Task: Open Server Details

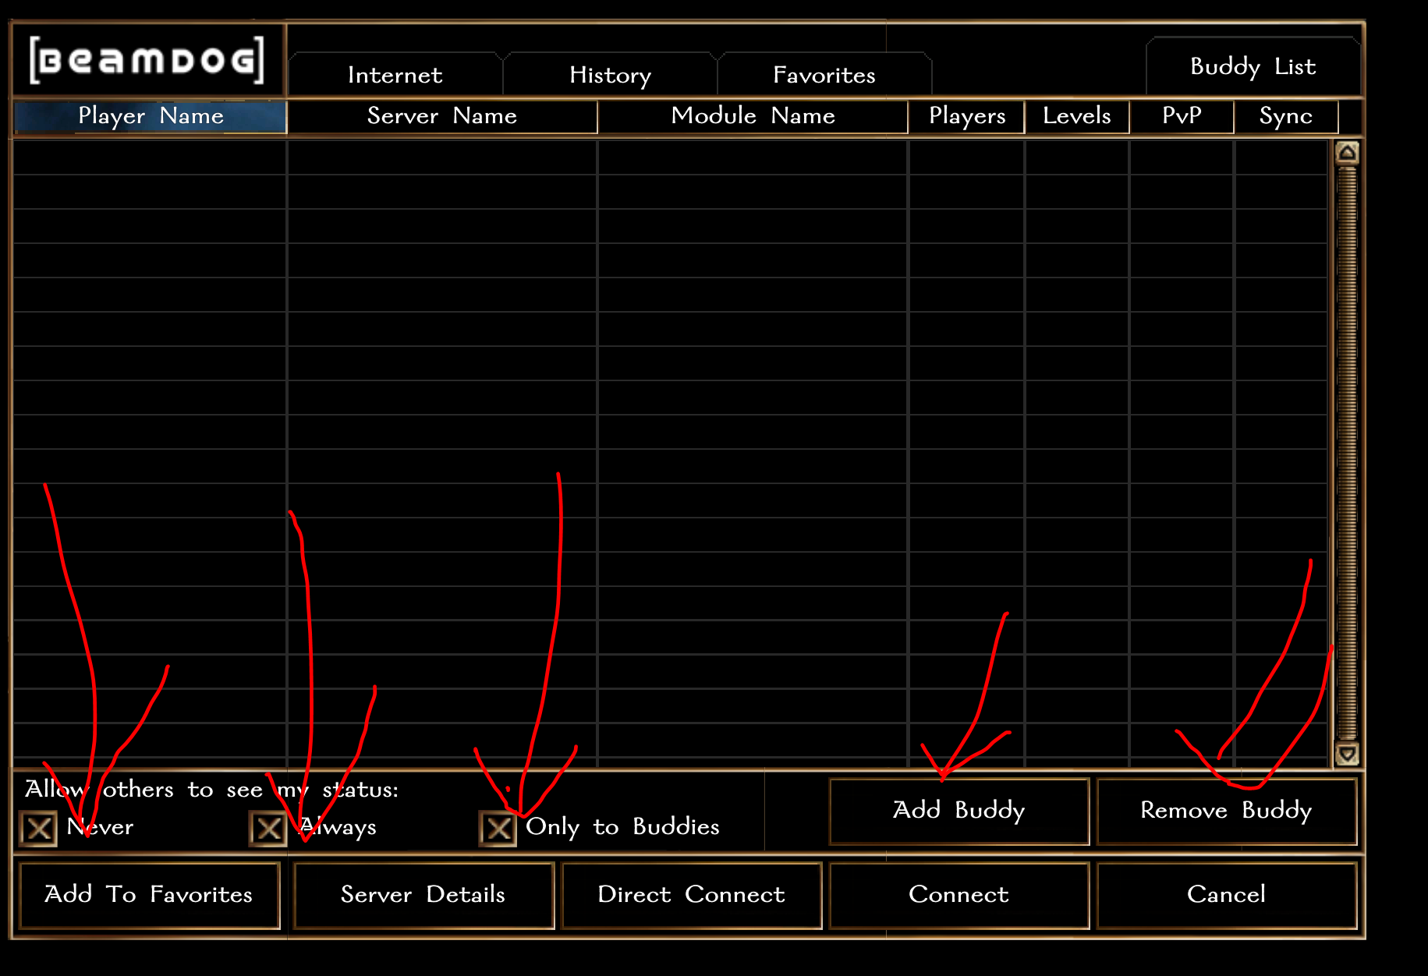Action: pyautogui.click(x=423, y=895)
